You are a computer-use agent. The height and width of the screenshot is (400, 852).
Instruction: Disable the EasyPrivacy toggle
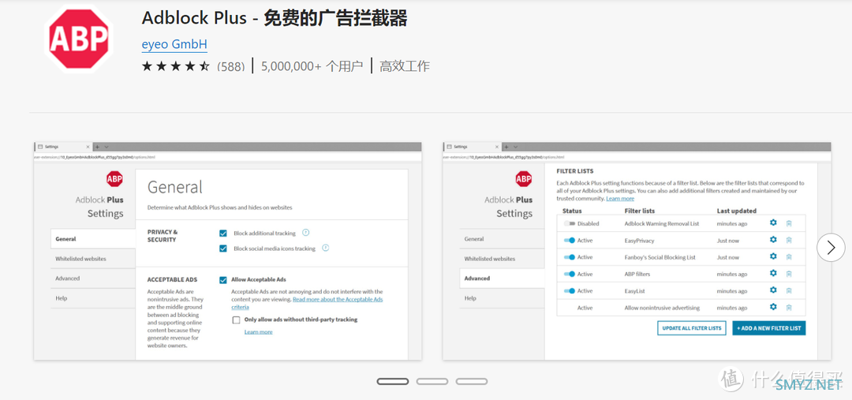[569, 240]
